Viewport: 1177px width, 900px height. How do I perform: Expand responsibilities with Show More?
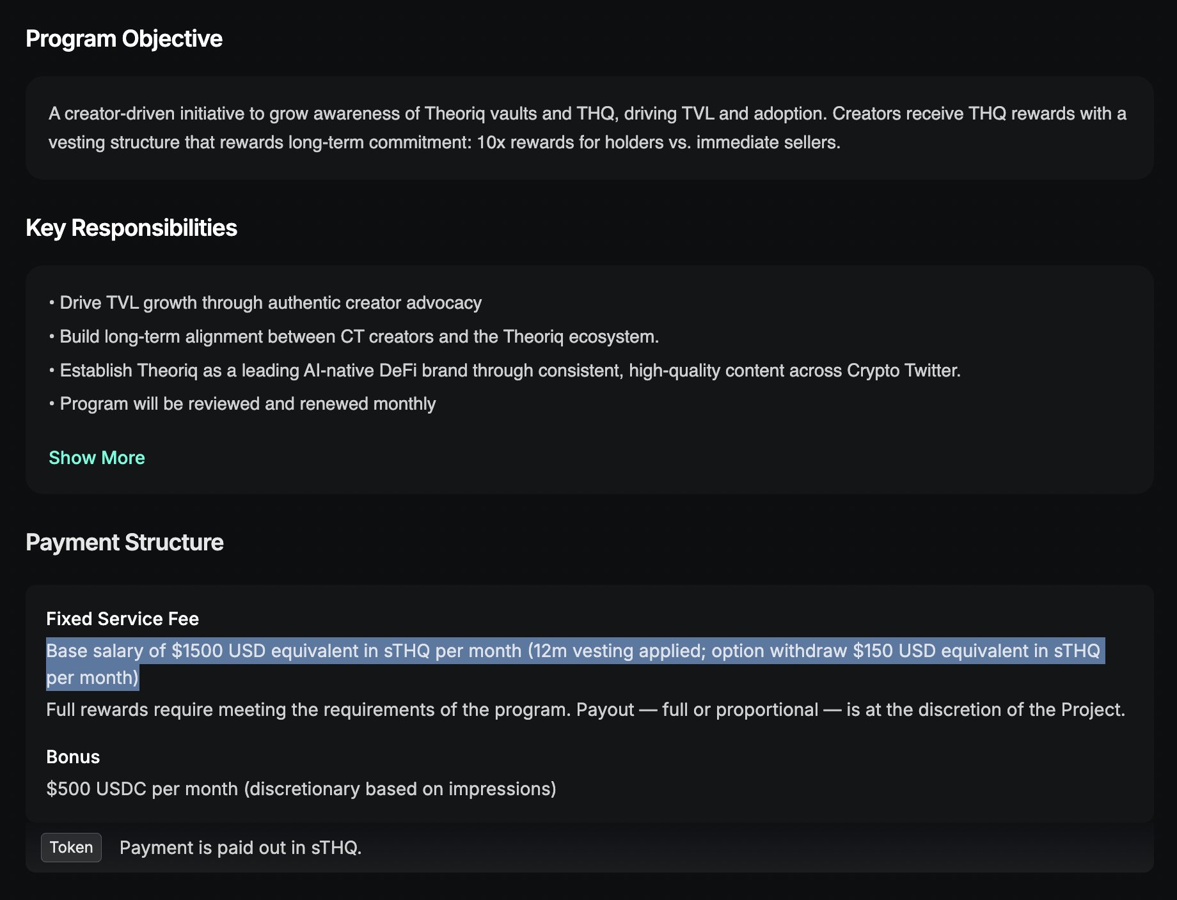[x=97, y=458]
